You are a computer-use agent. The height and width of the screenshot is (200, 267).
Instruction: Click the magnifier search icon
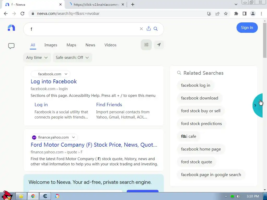pyautogui.click(x=155, y=29)
